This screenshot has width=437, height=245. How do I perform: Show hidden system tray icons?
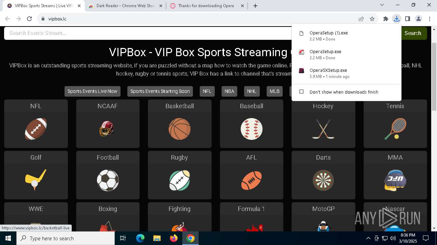point(368,238)
